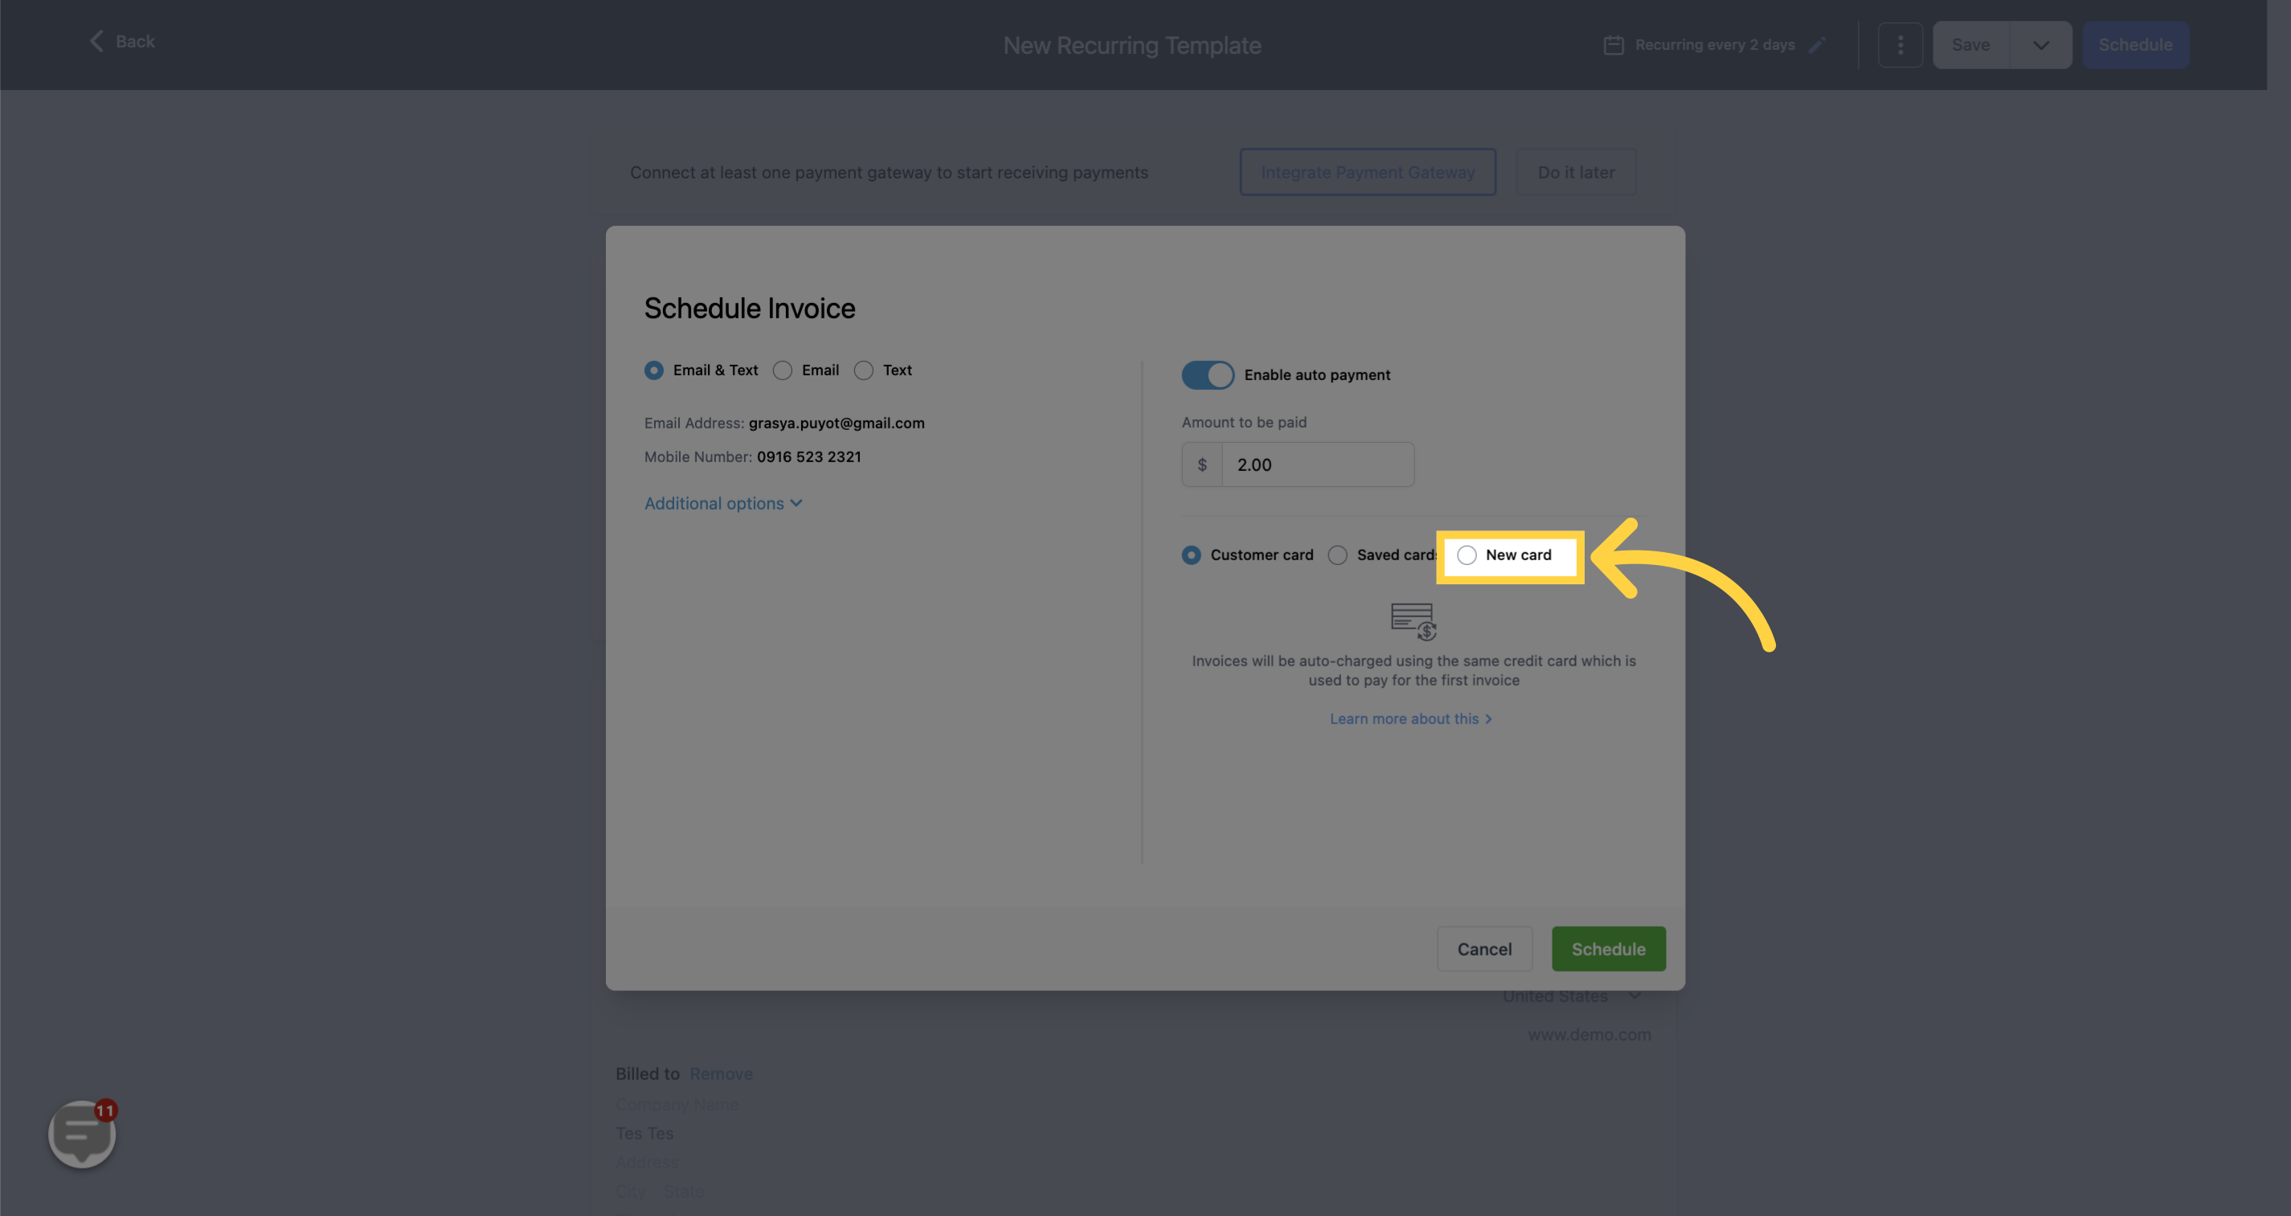
Task: Click the green Schedule button in dialog
Action: click(x=1608, y=948)
